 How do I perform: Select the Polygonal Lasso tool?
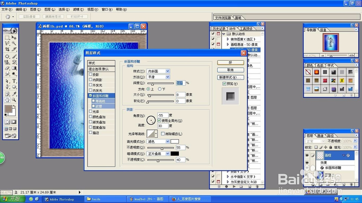7,43
